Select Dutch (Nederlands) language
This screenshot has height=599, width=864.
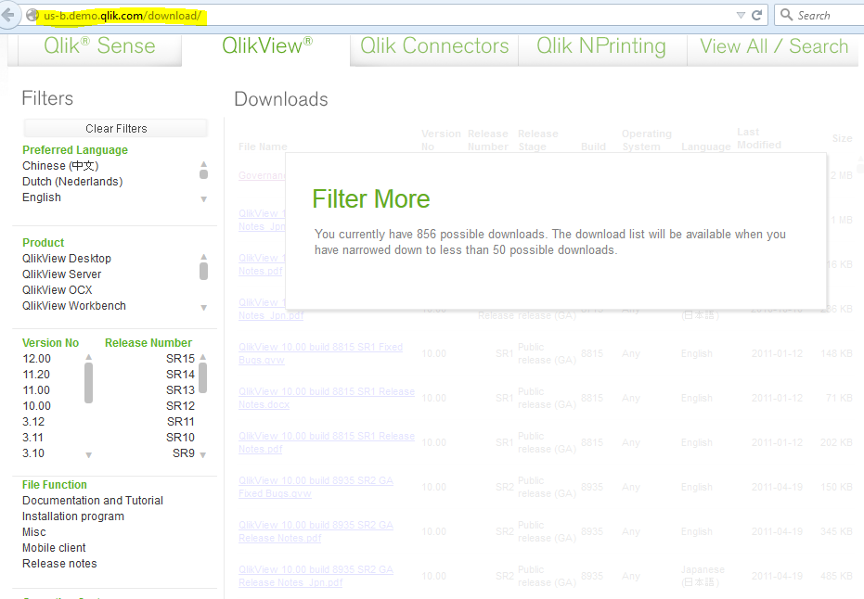coord(72,182)
